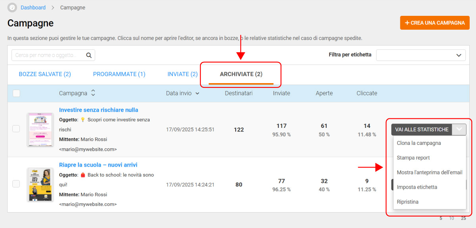Toggle the select-all campaigns checkbox
The image size is (476, 228).
point(16,93)
